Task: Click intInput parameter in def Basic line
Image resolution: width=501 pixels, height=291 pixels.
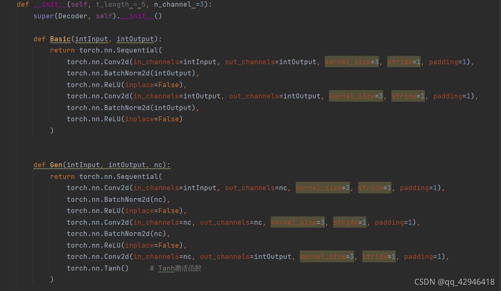Action: [x=92, y=39]
